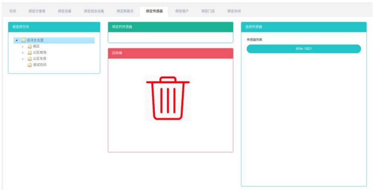The width and height of the screenshot is (373, 190).
Task: Expand the 租区 tree node
Action: (23, 46)
